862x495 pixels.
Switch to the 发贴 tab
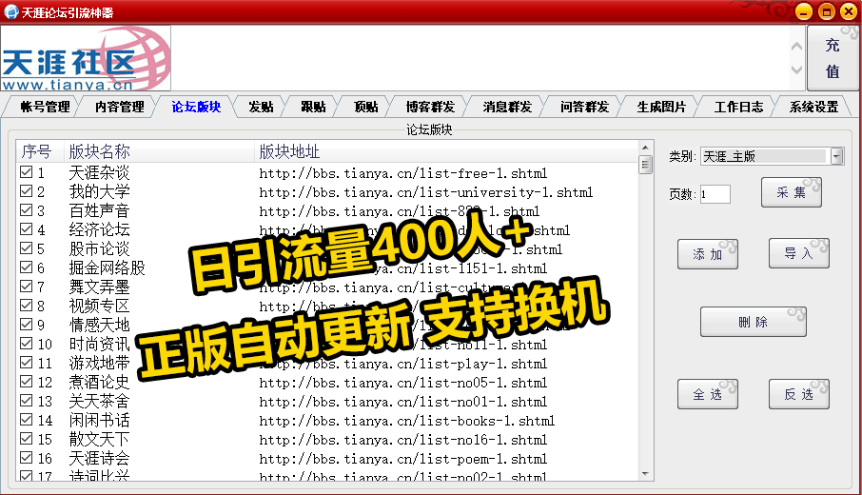click(261, 107)
